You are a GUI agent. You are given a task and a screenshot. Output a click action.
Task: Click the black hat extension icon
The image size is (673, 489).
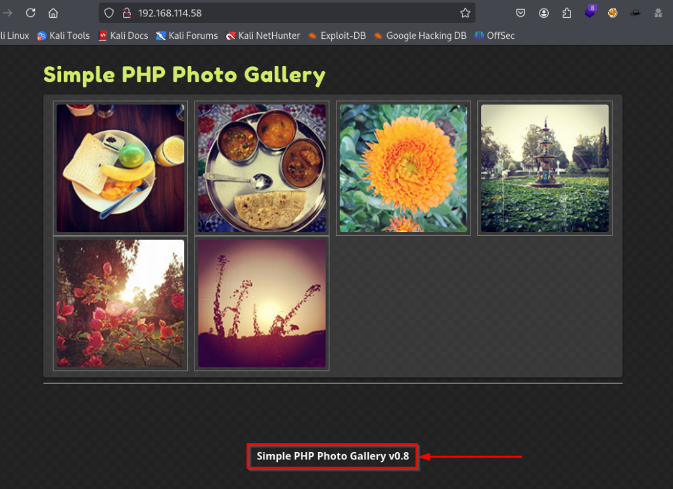636,13
